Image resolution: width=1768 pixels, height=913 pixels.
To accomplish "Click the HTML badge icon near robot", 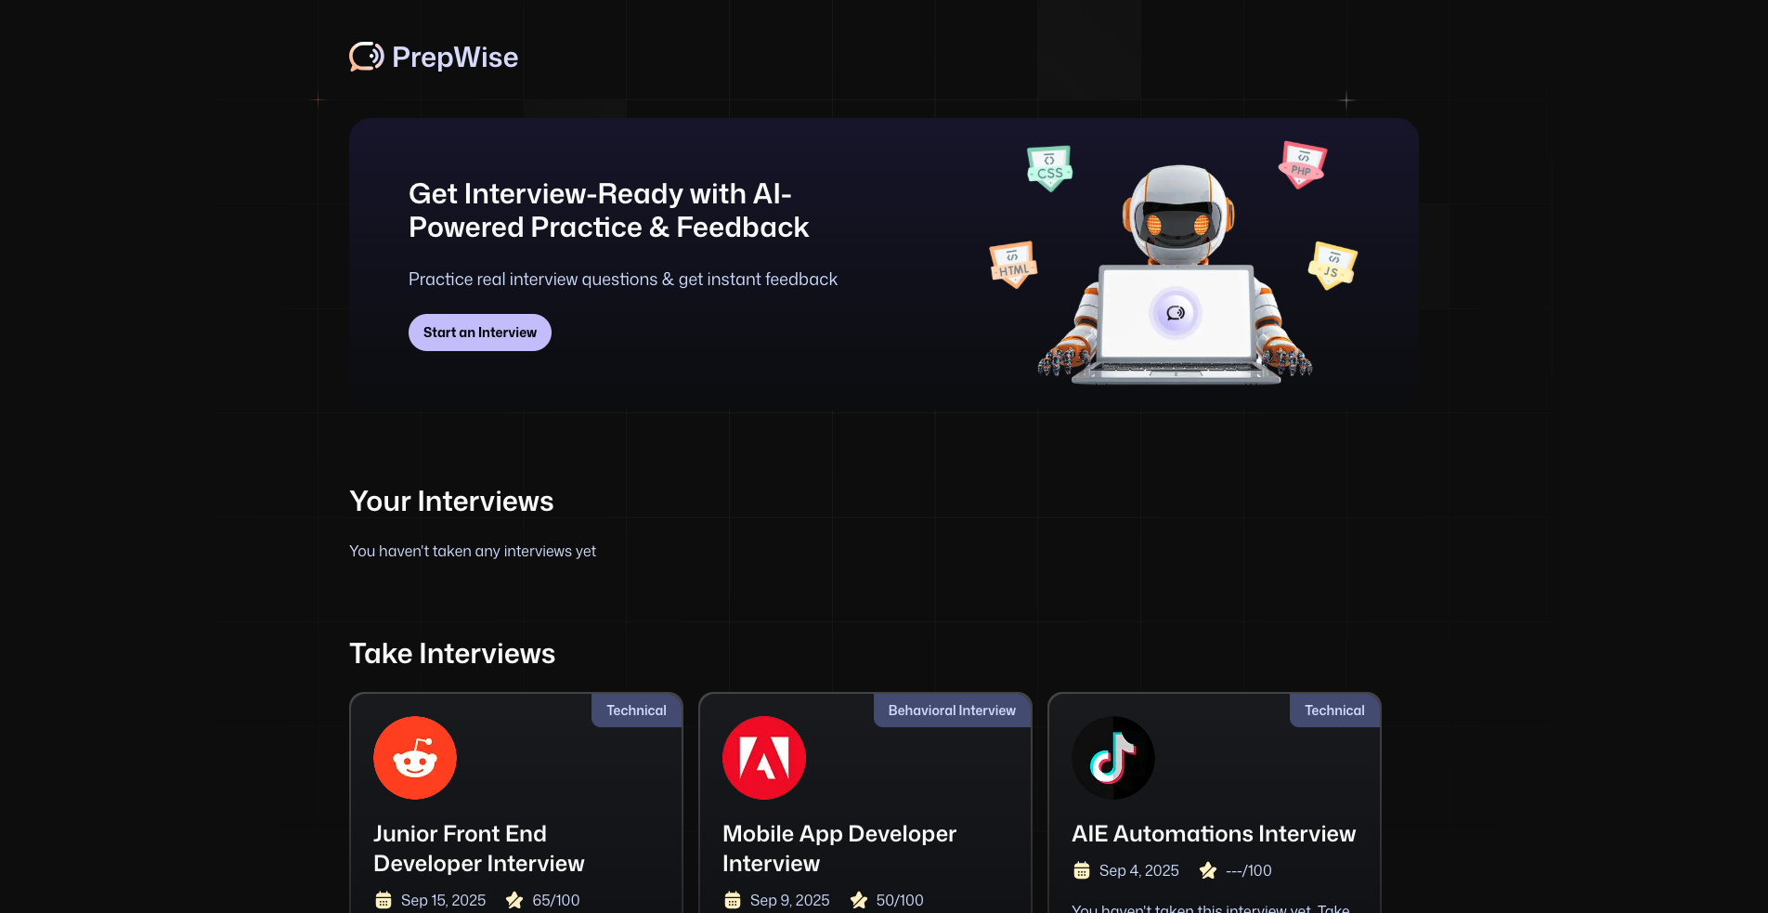I will [x=1013, y=265].
